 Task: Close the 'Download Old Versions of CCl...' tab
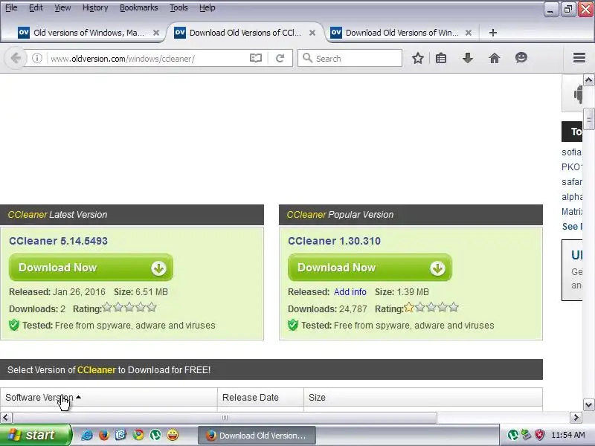[312, 33]
